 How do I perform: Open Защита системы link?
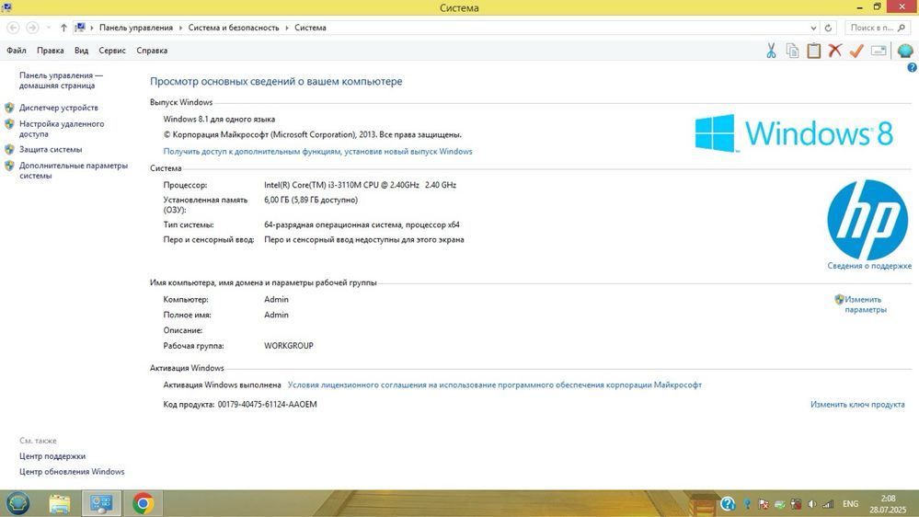(51, 149)
